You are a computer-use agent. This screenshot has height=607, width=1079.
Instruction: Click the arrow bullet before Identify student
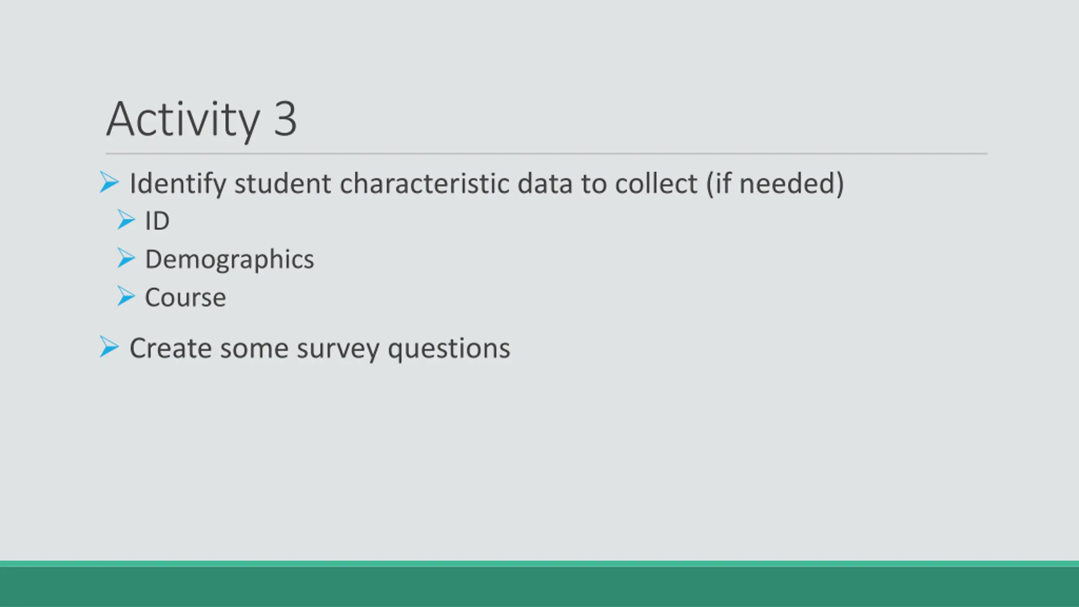pos(109,182)
